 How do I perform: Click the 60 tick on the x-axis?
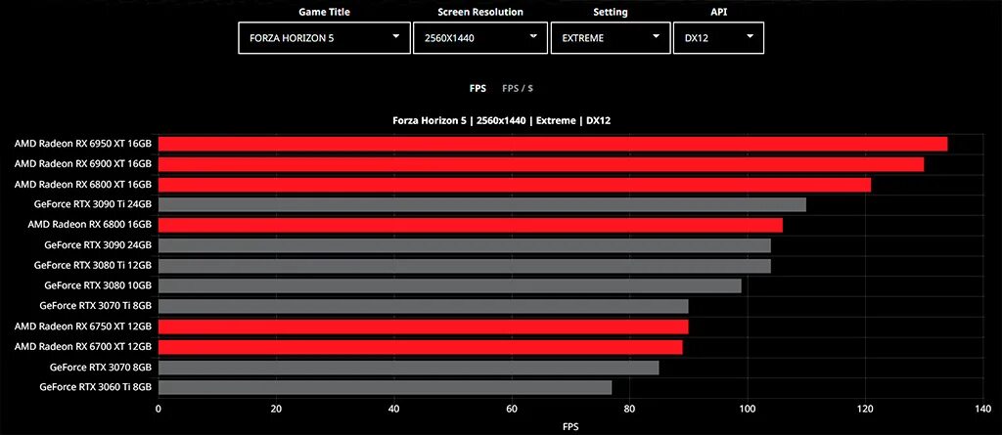click(512, 409)
